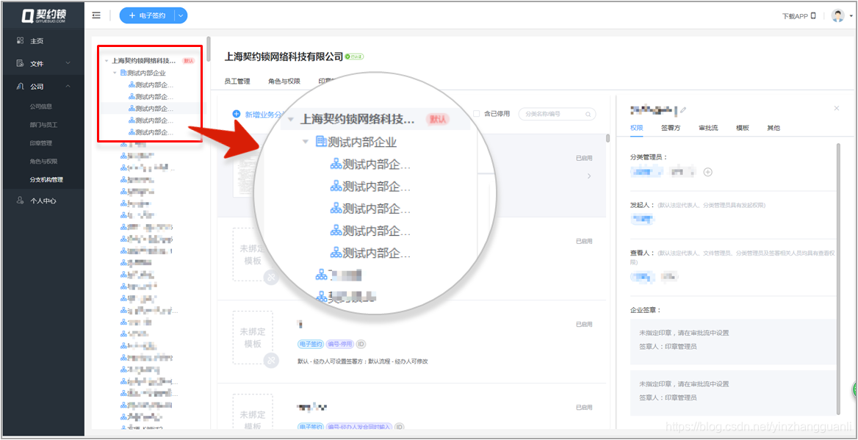Switch to the 员工管理 tab
Image resolution: width=858 pixels, height=440 pixels.
pos(237,82)
